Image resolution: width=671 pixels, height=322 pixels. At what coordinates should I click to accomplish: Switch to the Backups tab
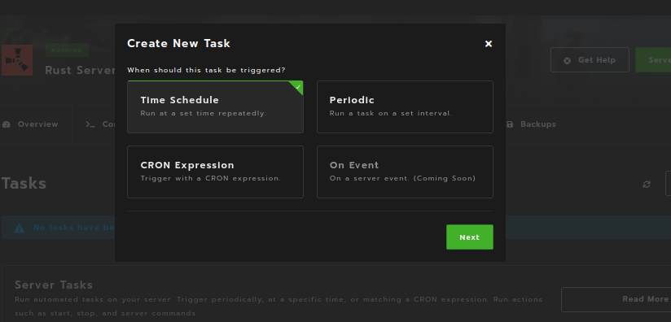(x=531, y=124)
